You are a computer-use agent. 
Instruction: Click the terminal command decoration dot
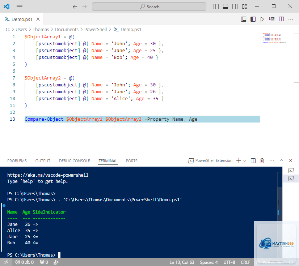click(x=4, y=206)
